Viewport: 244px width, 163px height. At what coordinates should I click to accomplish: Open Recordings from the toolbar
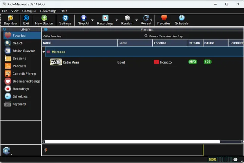pos(105,20)
